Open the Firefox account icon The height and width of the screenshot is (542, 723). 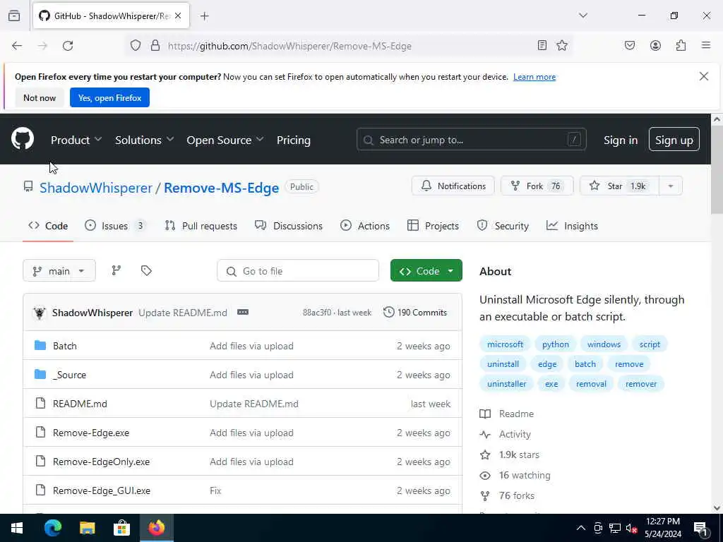tap(655, 45)
